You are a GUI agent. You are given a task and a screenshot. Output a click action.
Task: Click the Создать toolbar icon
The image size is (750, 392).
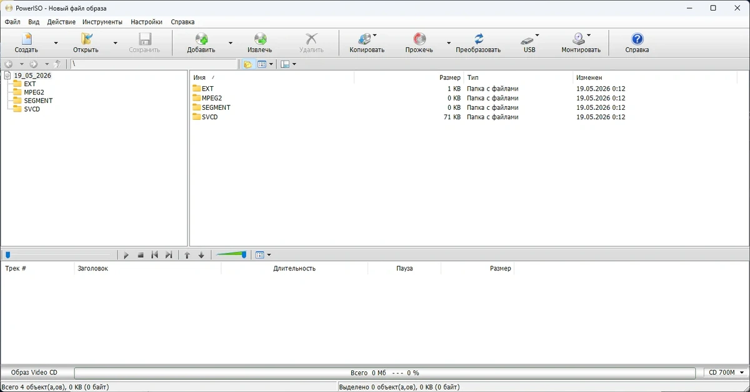pos(26,39)
